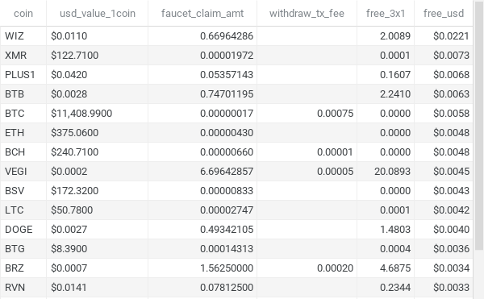Select the $50.7800 price cell
Screen dimensions: 484x299
point(98,210)
